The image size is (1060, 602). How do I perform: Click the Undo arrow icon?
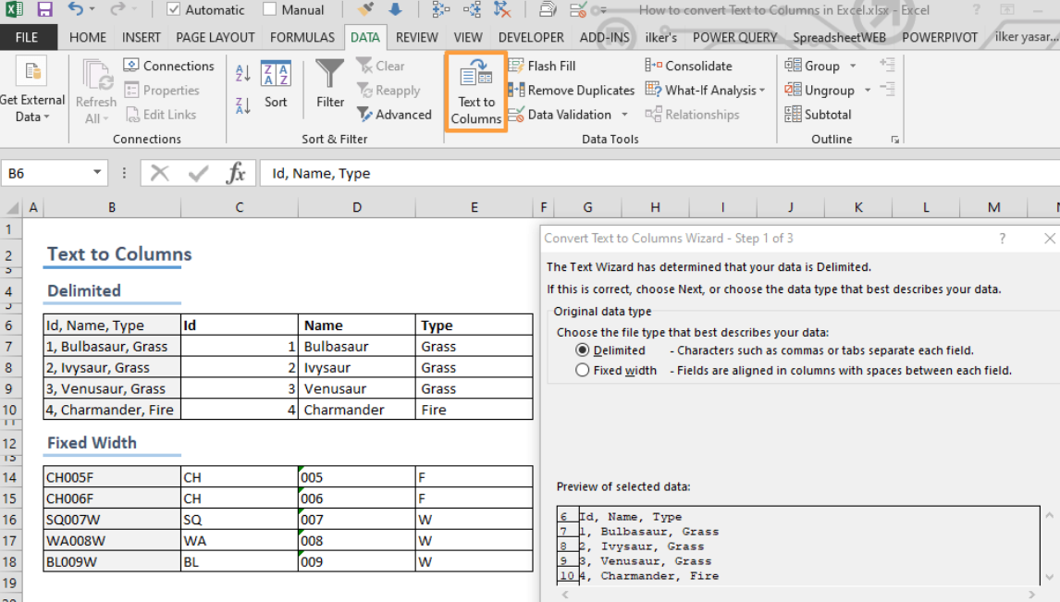tap(75, 9)
